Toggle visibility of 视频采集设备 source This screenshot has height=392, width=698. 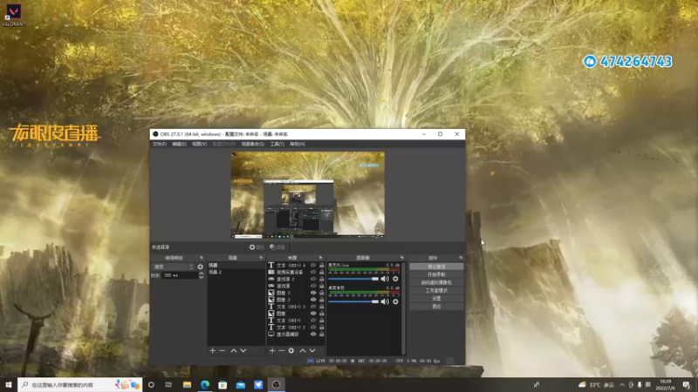click(x=313, y=272)
